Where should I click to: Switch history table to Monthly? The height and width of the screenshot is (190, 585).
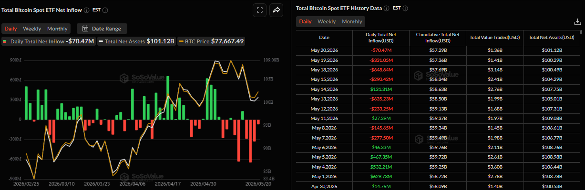point(352,21)
